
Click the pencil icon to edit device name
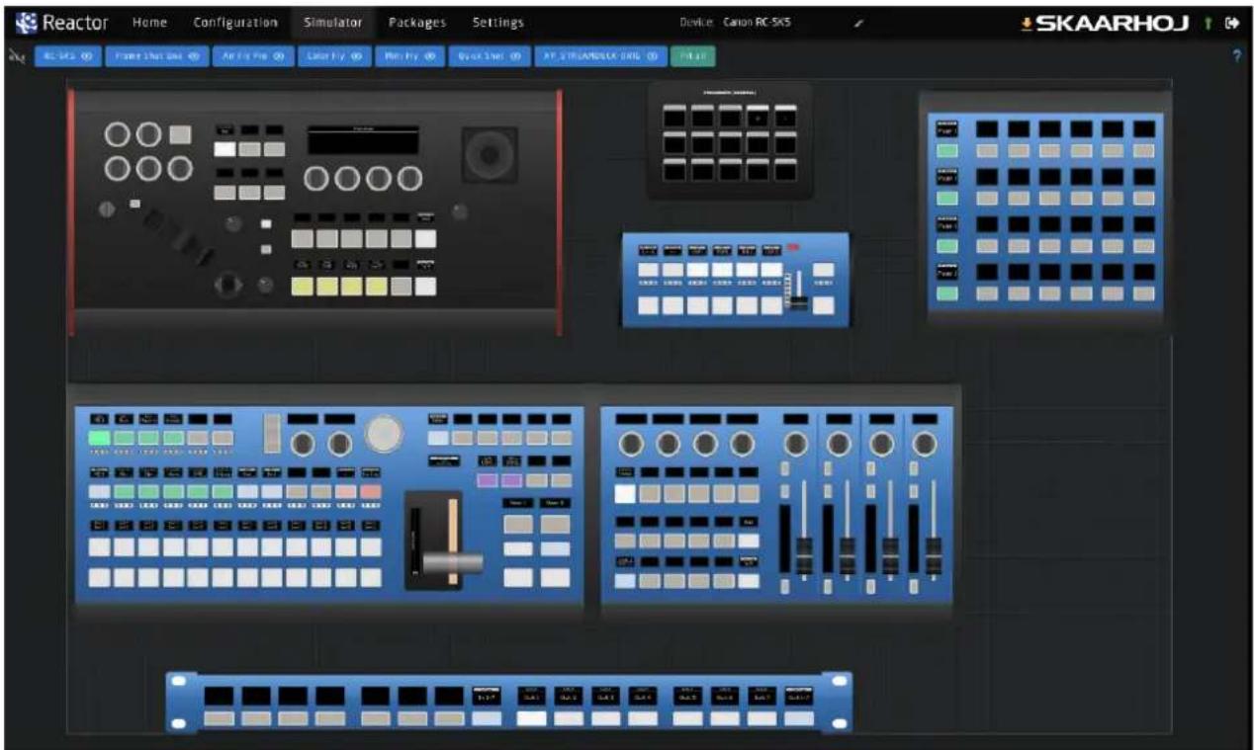[x=860, y=23]
